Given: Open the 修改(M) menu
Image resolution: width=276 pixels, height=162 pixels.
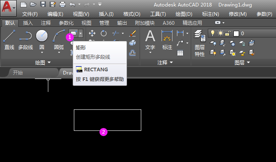Looking at the screenshot, I should [x=237, y=14].
